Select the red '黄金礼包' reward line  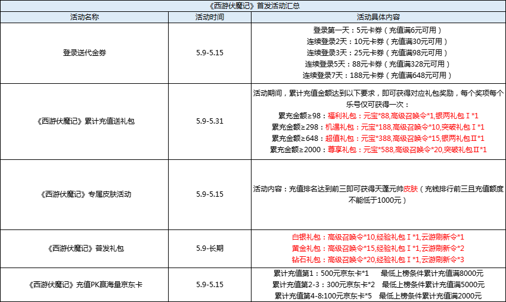(378, 248)
